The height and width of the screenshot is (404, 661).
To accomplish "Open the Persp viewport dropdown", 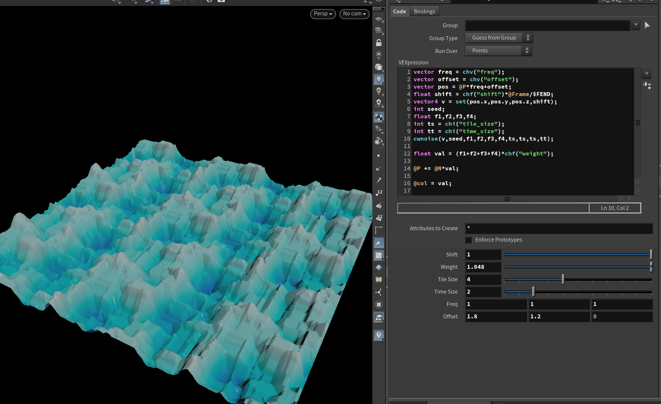I will coord(323,14).
